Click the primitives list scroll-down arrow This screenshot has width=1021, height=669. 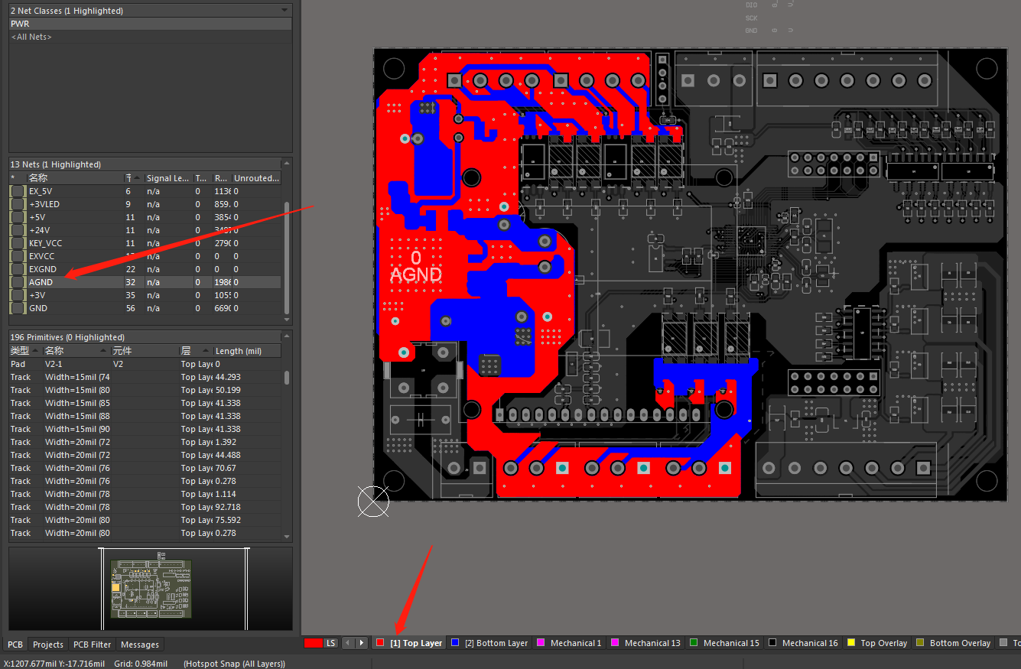coord(288,537)
